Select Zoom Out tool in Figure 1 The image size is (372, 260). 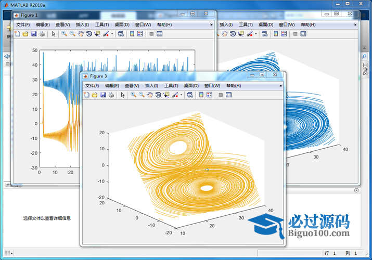[72, 34]
